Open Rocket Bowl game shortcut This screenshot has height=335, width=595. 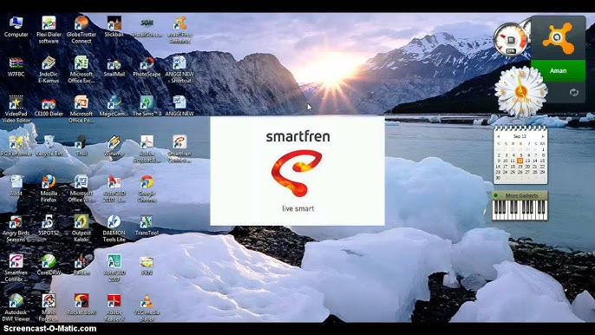(x=82, y=305)
